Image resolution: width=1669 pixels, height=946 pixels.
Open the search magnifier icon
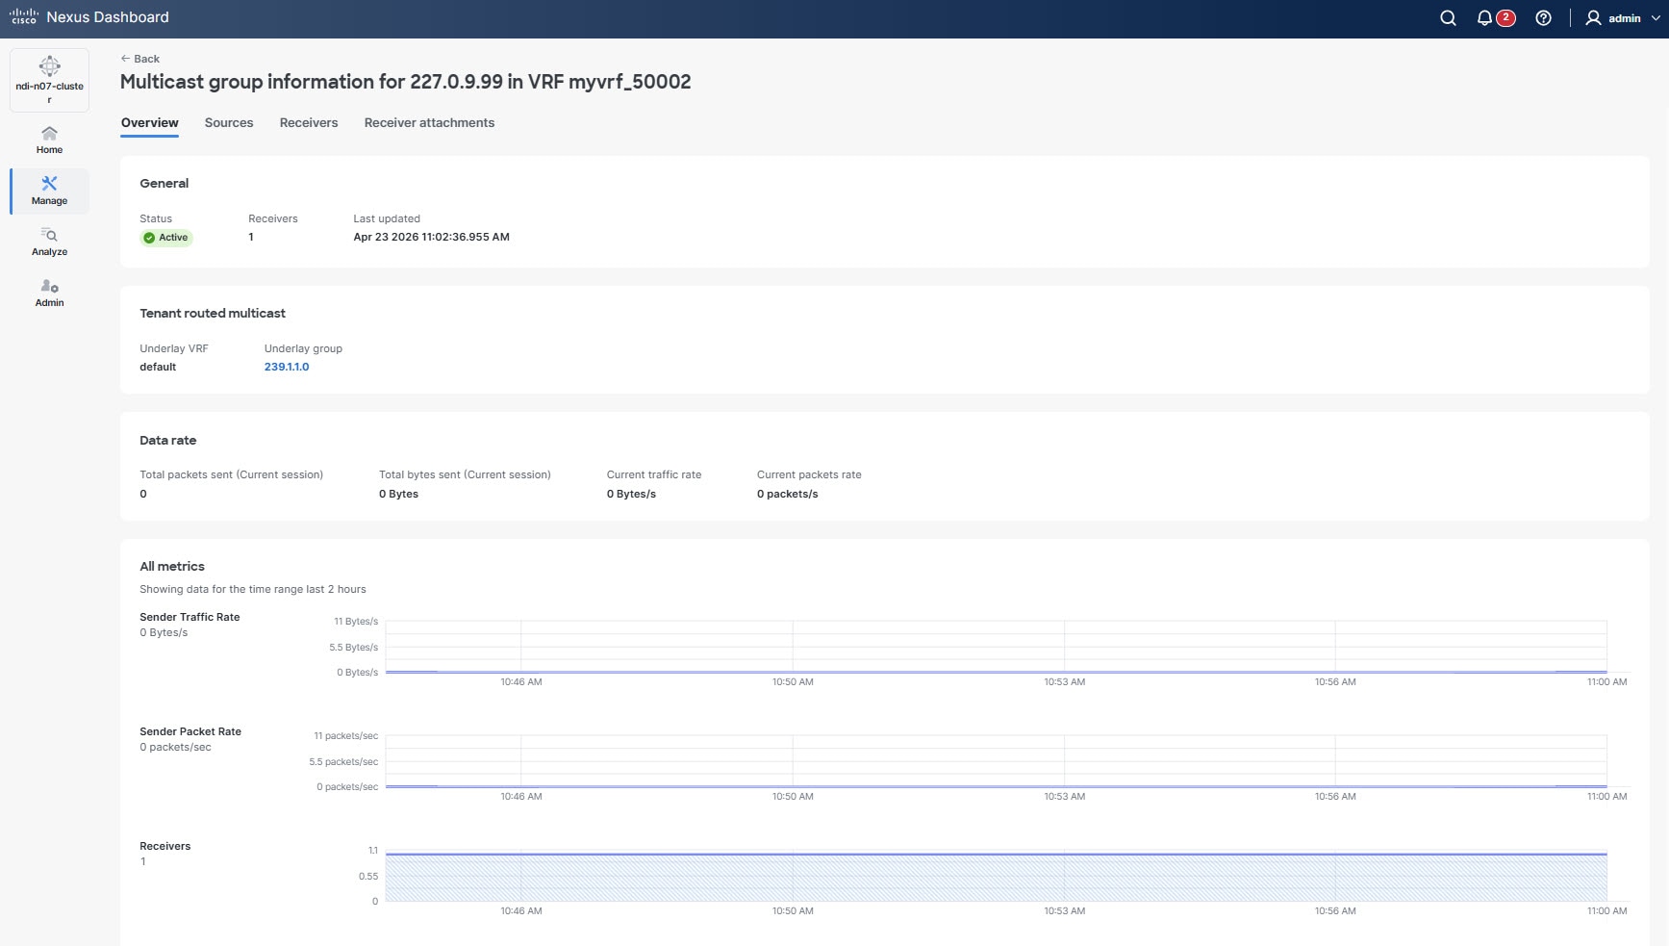pyautogui.click(x=1448, y=18)
